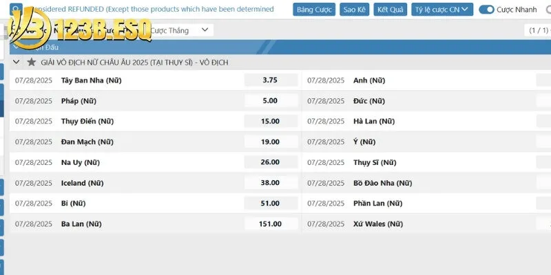Select odds 3.75 for Tây Ban Nha (Nữ)
Viewport: 551px width, 275px height.
tap(270, 80)
